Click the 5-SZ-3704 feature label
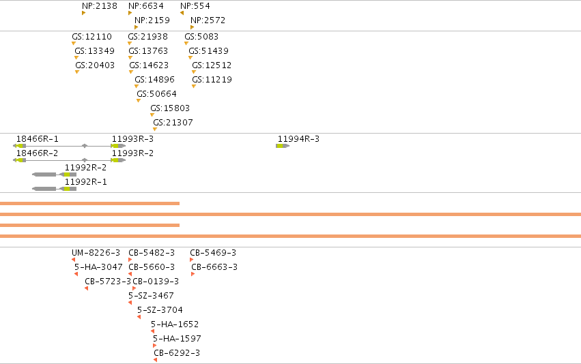581x364 pixels. click(160, 310)
